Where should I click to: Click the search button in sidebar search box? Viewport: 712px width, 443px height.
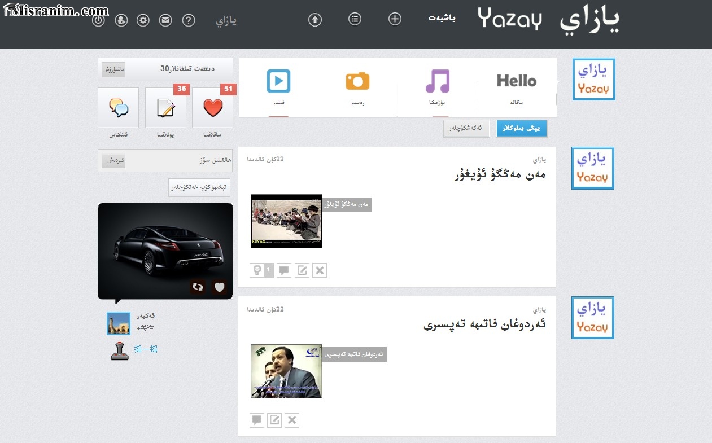pos(113,160)
